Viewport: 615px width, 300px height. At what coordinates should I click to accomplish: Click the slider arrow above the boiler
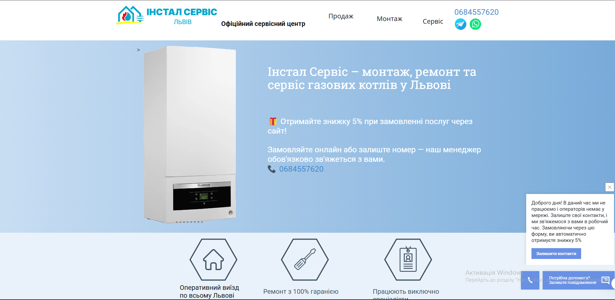[138, 50]
